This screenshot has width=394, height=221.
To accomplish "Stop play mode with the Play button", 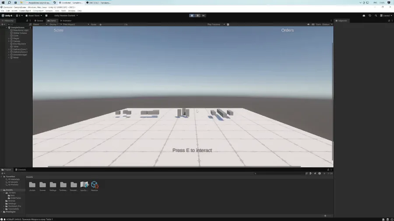I will point(192,16).
